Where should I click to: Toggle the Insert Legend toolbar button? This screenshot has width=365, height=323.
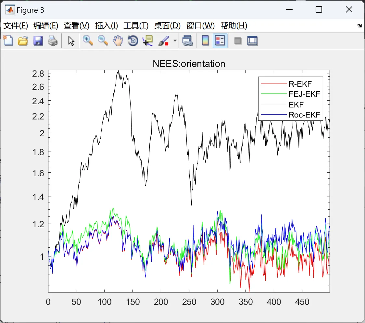click(220, 41)
